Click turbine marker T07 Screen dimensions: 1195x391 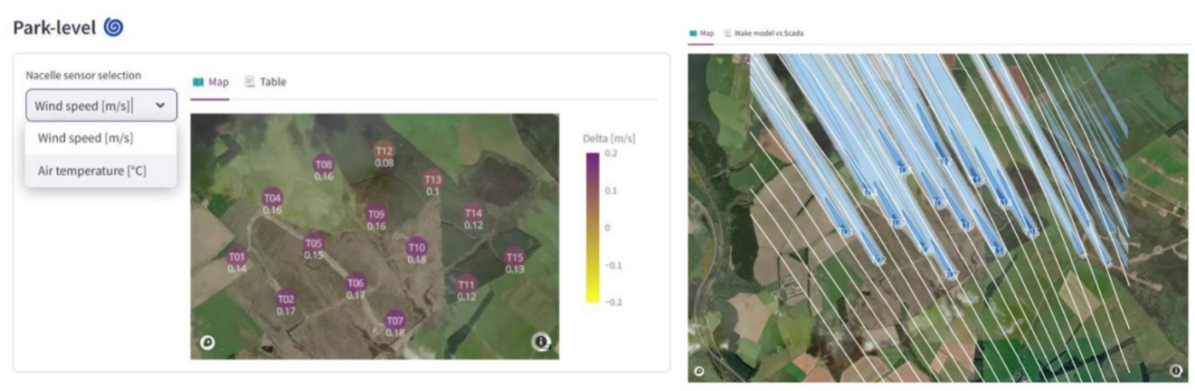click(395, 321)
